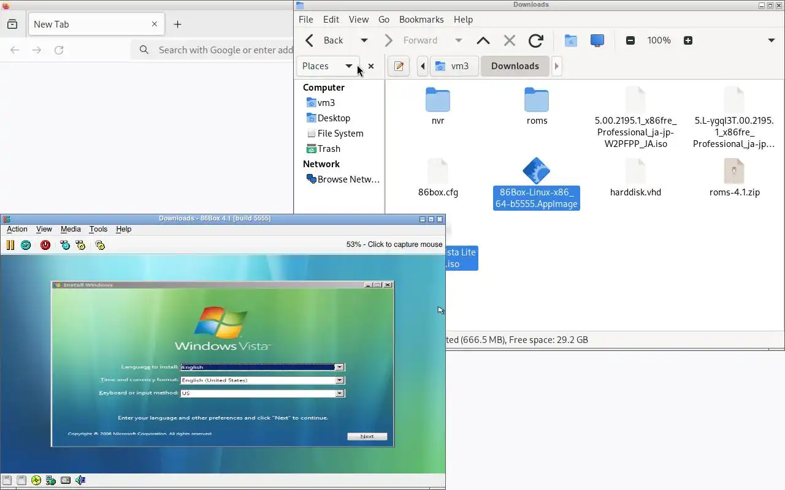The image size is (785, 490).
Task: Close the New Tab browser tab
Action: tap(155, 24)
